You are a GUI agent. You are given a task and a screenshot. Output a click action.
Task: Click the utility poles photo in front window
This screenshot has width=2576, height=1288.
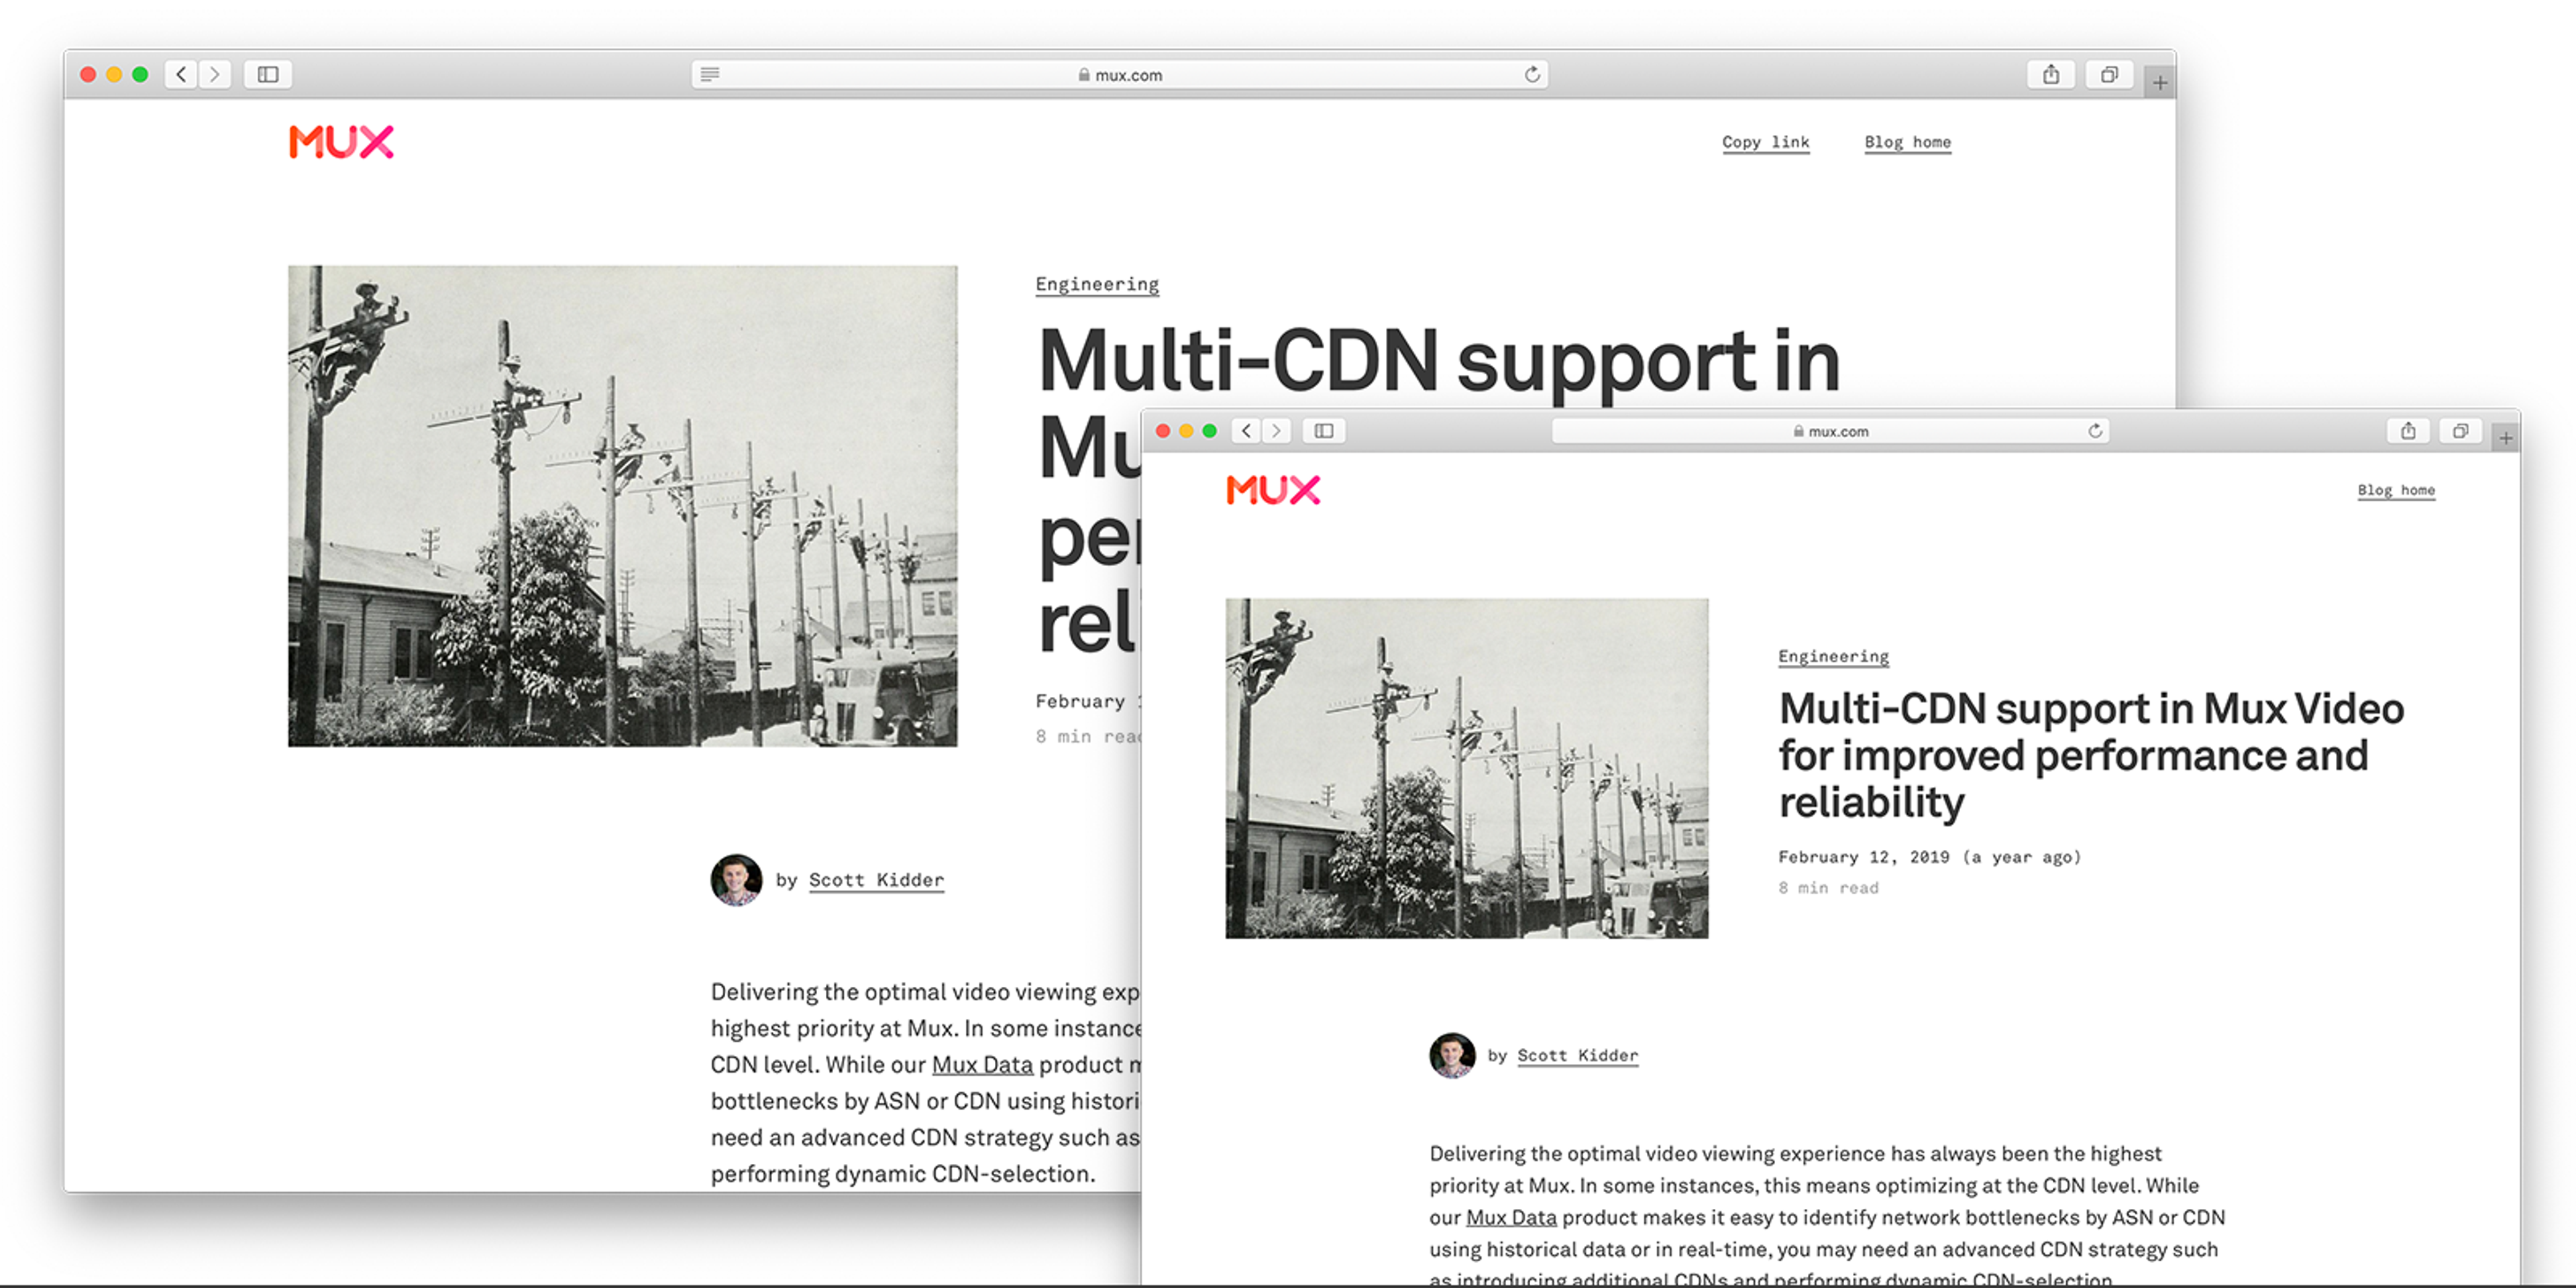tap(1467, 768)
